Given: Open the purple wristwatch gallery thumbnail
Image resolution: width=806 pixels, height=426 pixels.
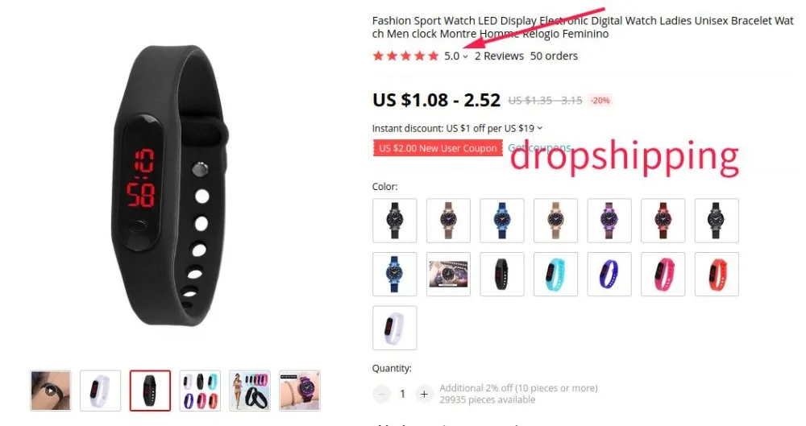Looking at the screenshot, I should coord(300,391).
